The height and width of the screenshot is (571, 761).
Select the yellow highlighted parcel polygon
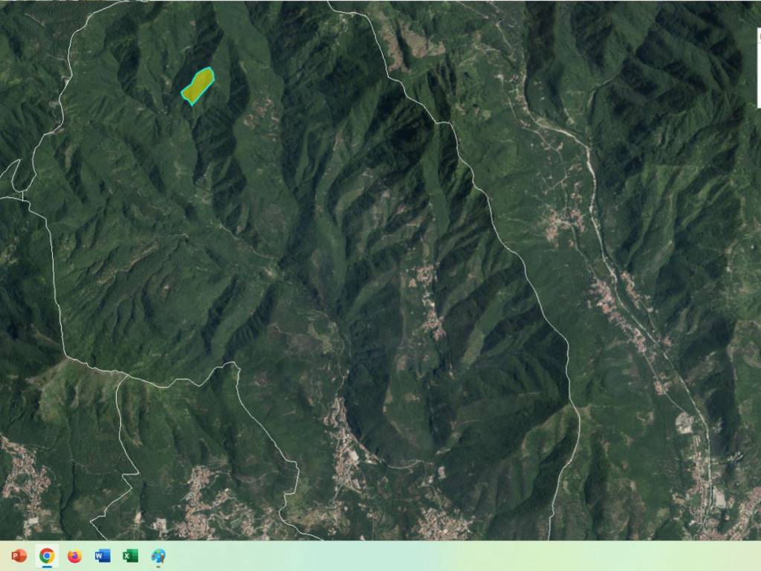[198, 86]
